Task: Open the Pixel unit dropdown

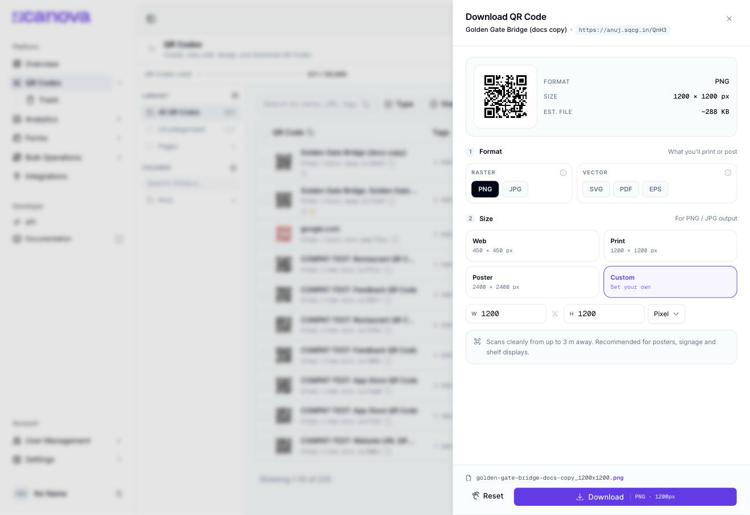Action: [666, 314]
